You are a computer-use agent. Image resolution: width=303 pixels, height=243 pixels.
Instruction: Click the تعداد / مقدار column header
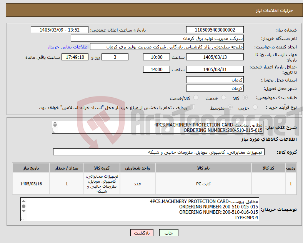67,168
